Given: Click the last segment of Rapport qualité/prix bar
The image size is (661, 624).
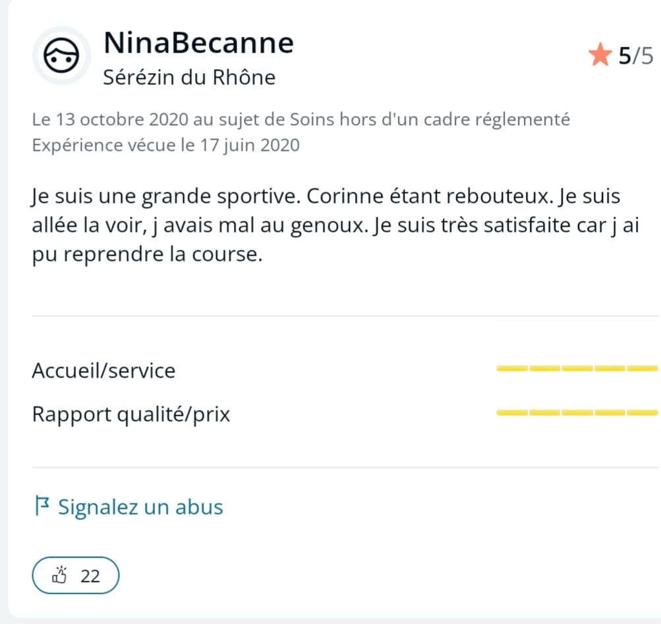Looking at the screenshot, I should [643, 412].
